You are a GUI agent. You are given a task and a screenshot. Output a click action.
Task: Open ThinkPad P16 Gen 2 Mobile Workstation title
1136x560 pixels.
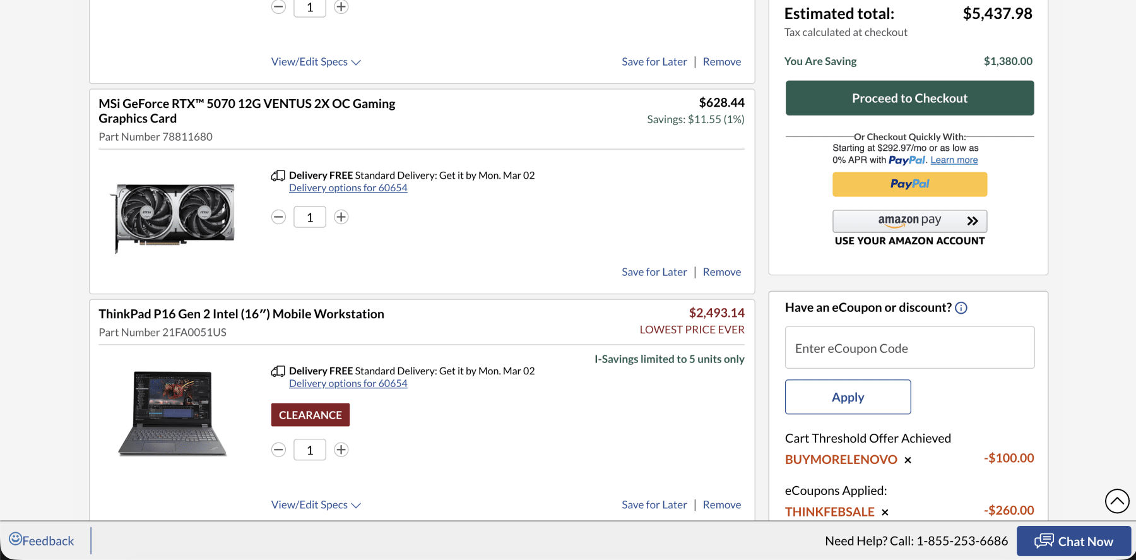click(241, 314)
